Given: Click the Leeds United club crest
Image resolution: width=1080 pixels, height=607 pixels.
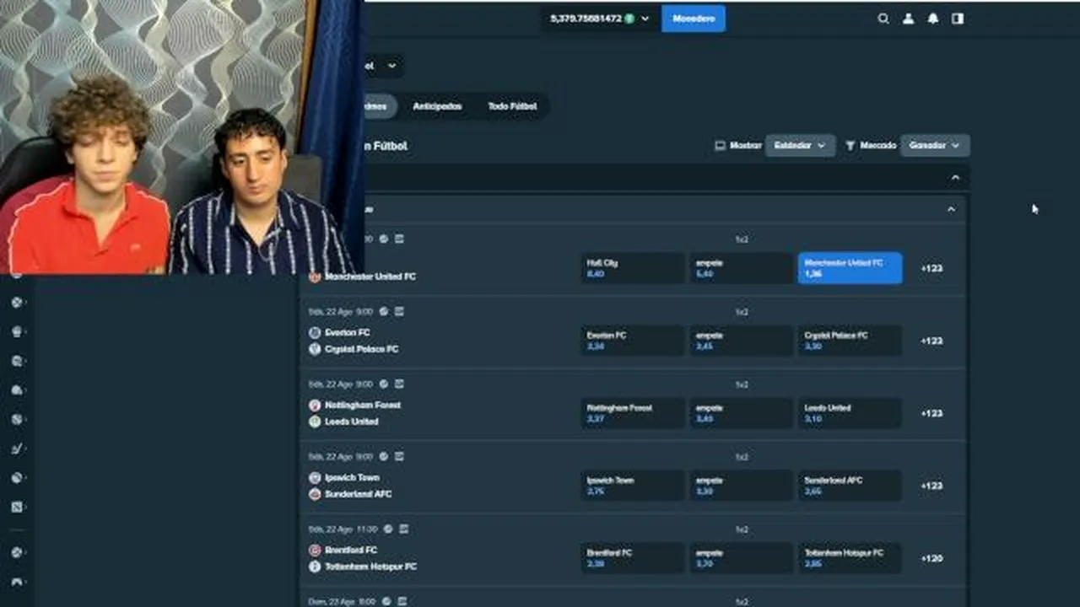Looking at the screenshot, I should 315,422.
